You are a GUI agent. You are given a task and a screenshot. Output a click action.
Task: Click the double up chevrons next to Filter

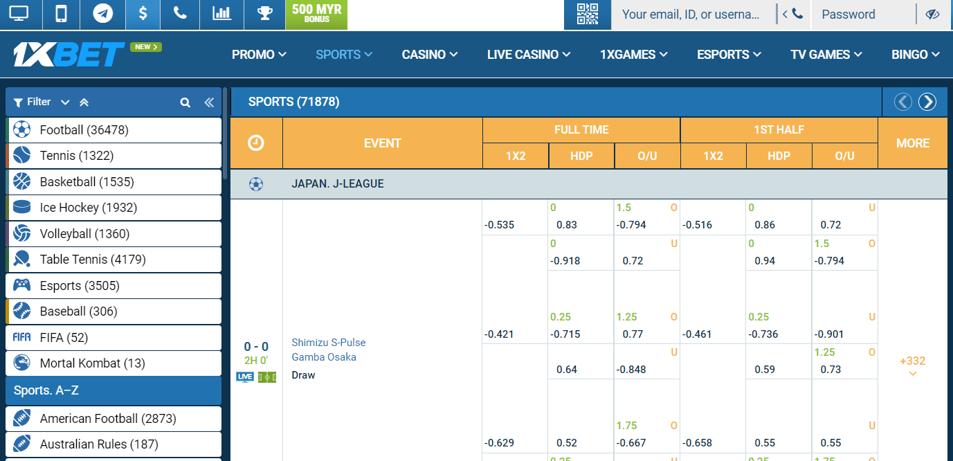point(84,102)
